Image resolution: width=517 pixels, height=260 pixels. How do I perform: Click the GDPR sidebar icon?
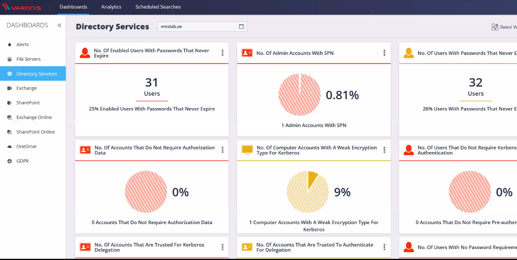pyautogui.click(x=10, y=161)
